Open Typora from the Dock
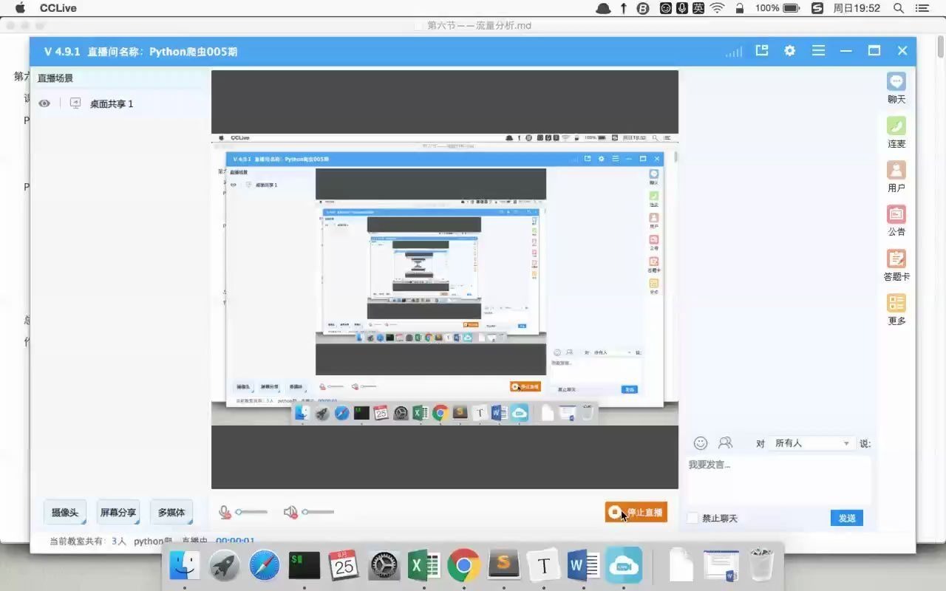 click(543, 566)
